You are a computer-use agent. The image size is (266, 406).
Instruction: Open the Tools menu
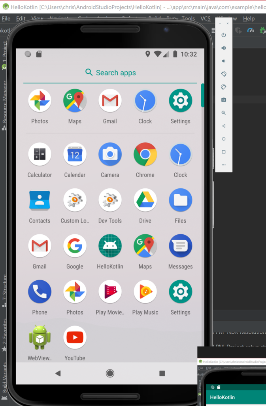(x=188, y=19)
